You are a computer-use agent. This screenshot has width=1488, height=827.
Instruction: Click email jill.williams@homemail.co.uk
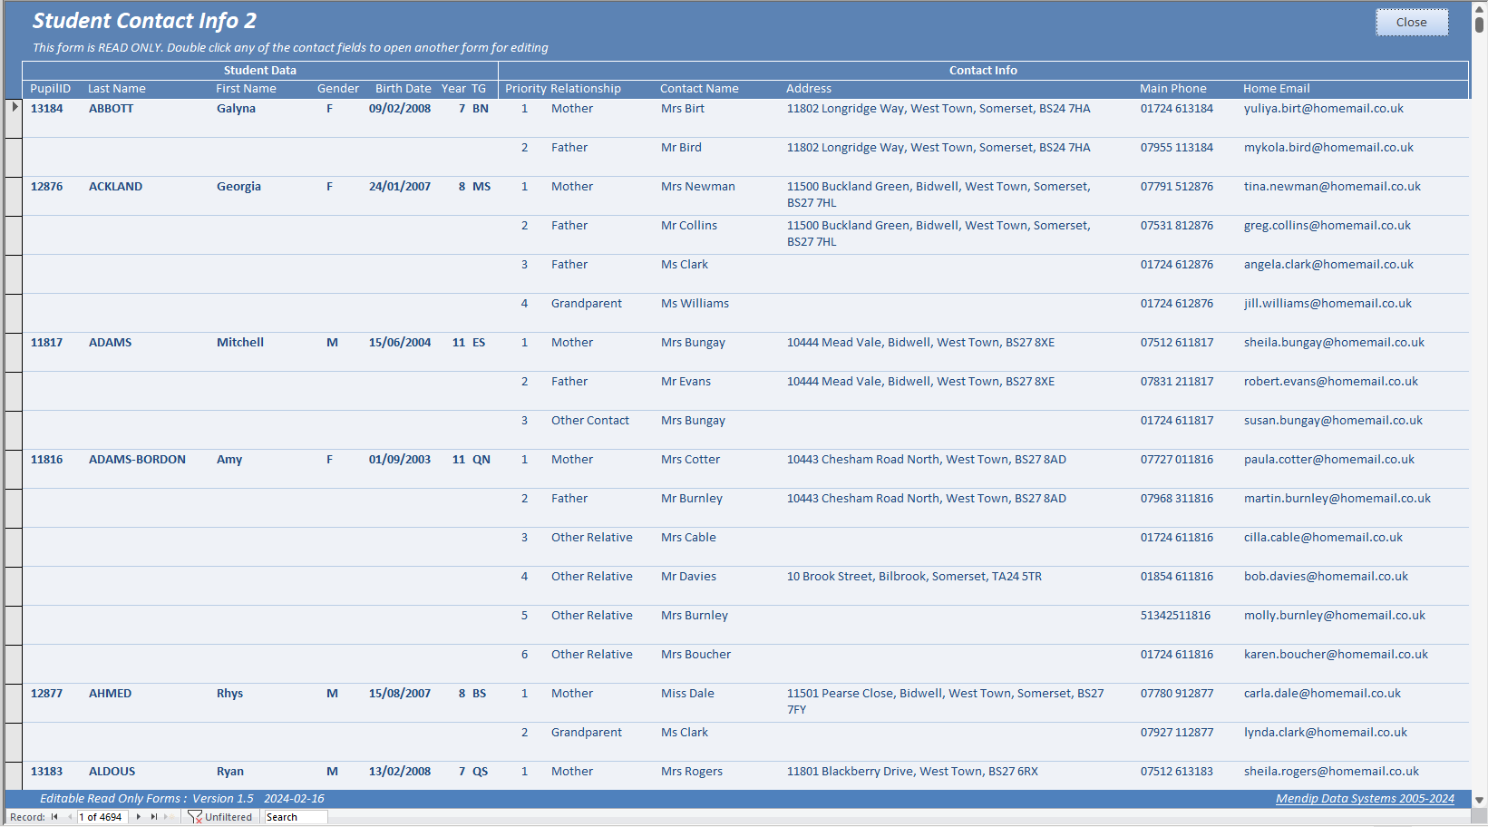coord(1328,304)
